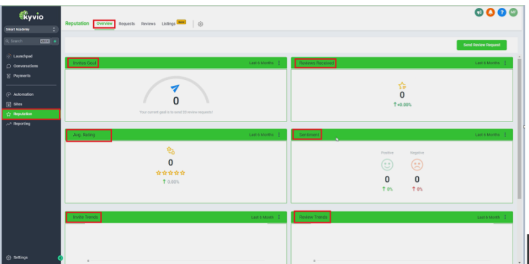Open Avg. Rating card three-dot menu
The width and height of the screenshot is (529, 264).
tap(279, 135)
